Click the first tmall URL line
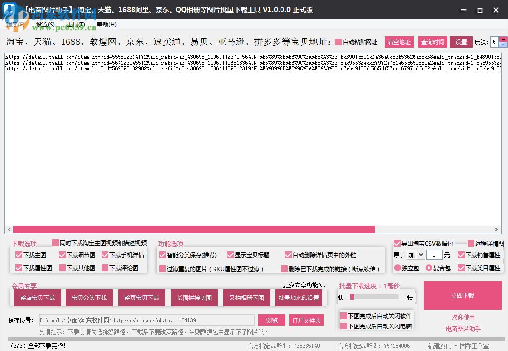The width and height of the screenshot is (508, 351). click(253, 57)
